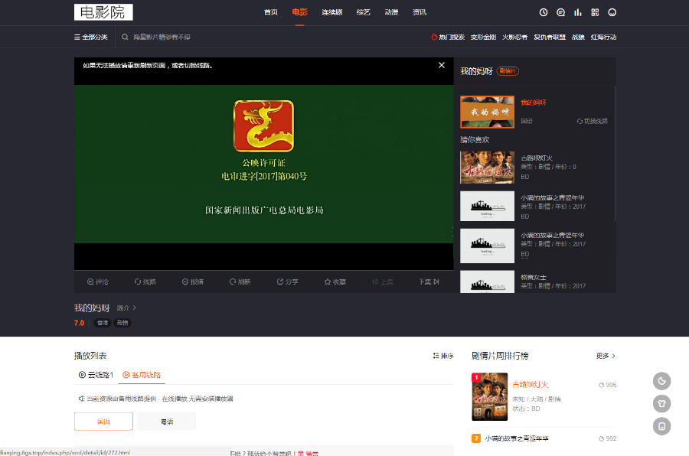Viewport: 689px width, 456px height.
Task: Open 更多 in weekly drama ranking
Action: click(x=606, y=356)
